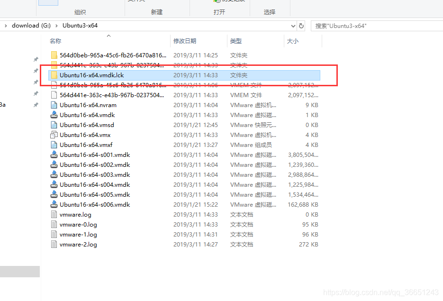Click date 2019/1/21 12:45 of vmsd file
The image size is (443, 301).
click(x=196, y=125)
